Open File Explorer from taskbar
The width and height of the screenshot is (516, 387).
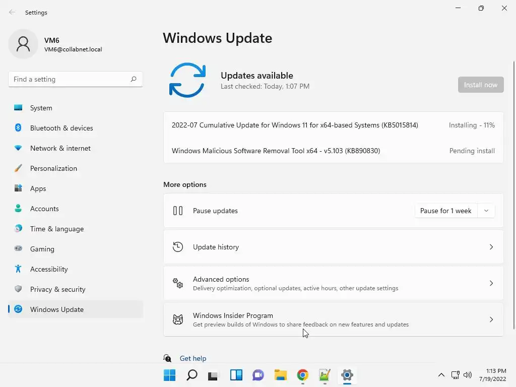point(280,375)
